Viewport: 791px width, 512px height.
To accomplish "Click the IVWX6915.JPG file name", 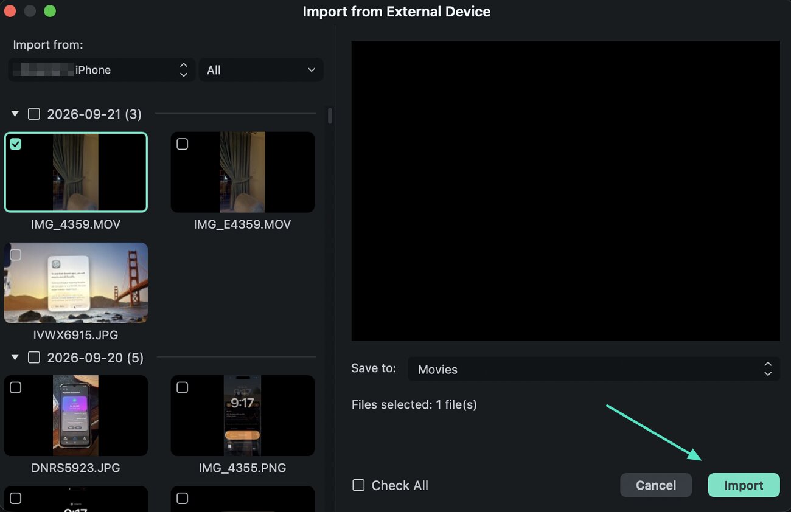I will [76, 335].
